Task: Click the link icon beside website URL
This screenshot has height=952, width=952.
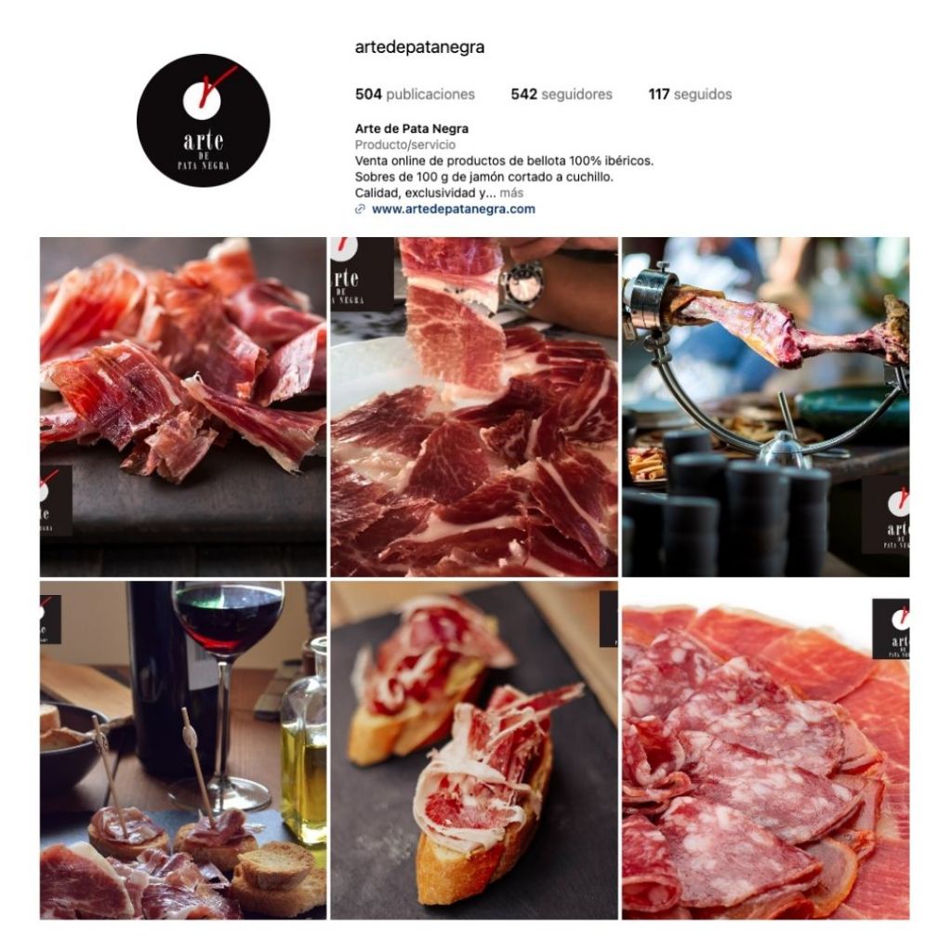Action: pos(360,209)
